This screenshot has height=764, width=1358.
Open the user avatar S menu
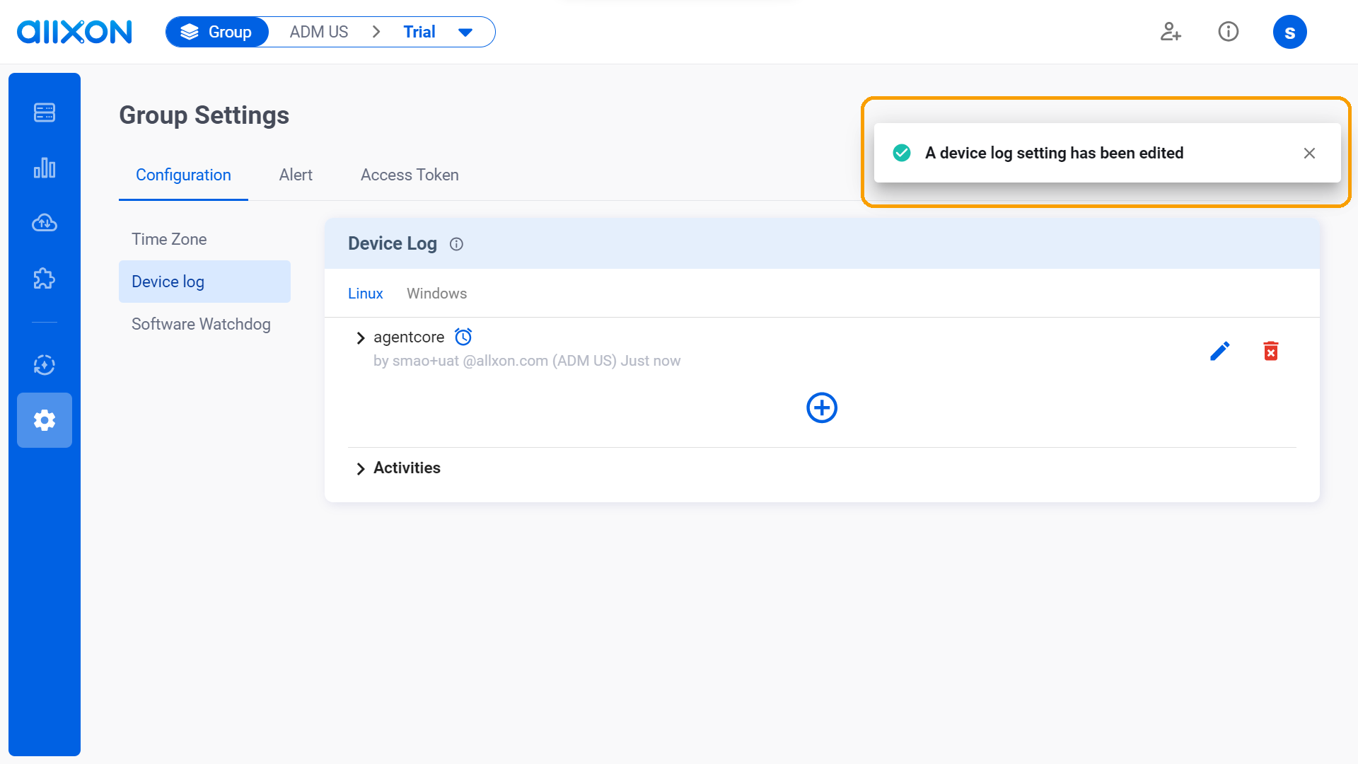click(1289, 33)
